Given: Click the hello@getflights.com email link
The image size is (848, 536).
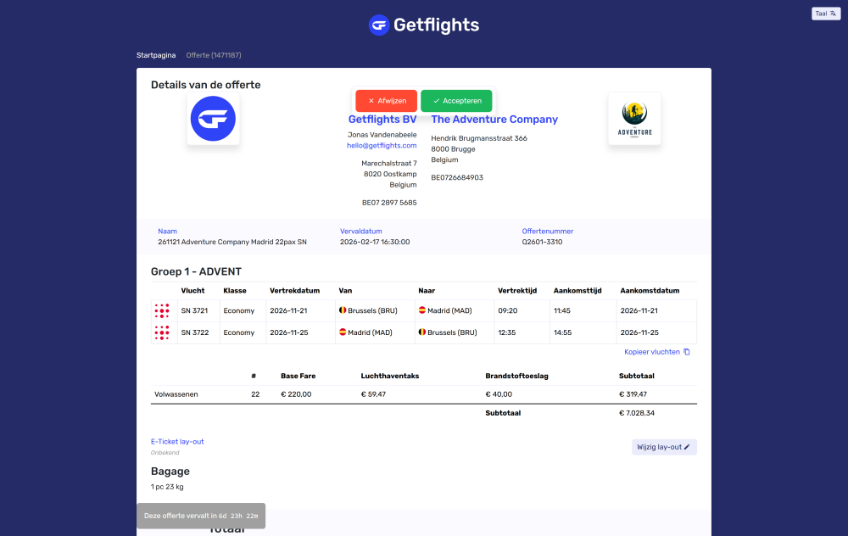Looking at the screenshot, I should [x=382, y=144].
